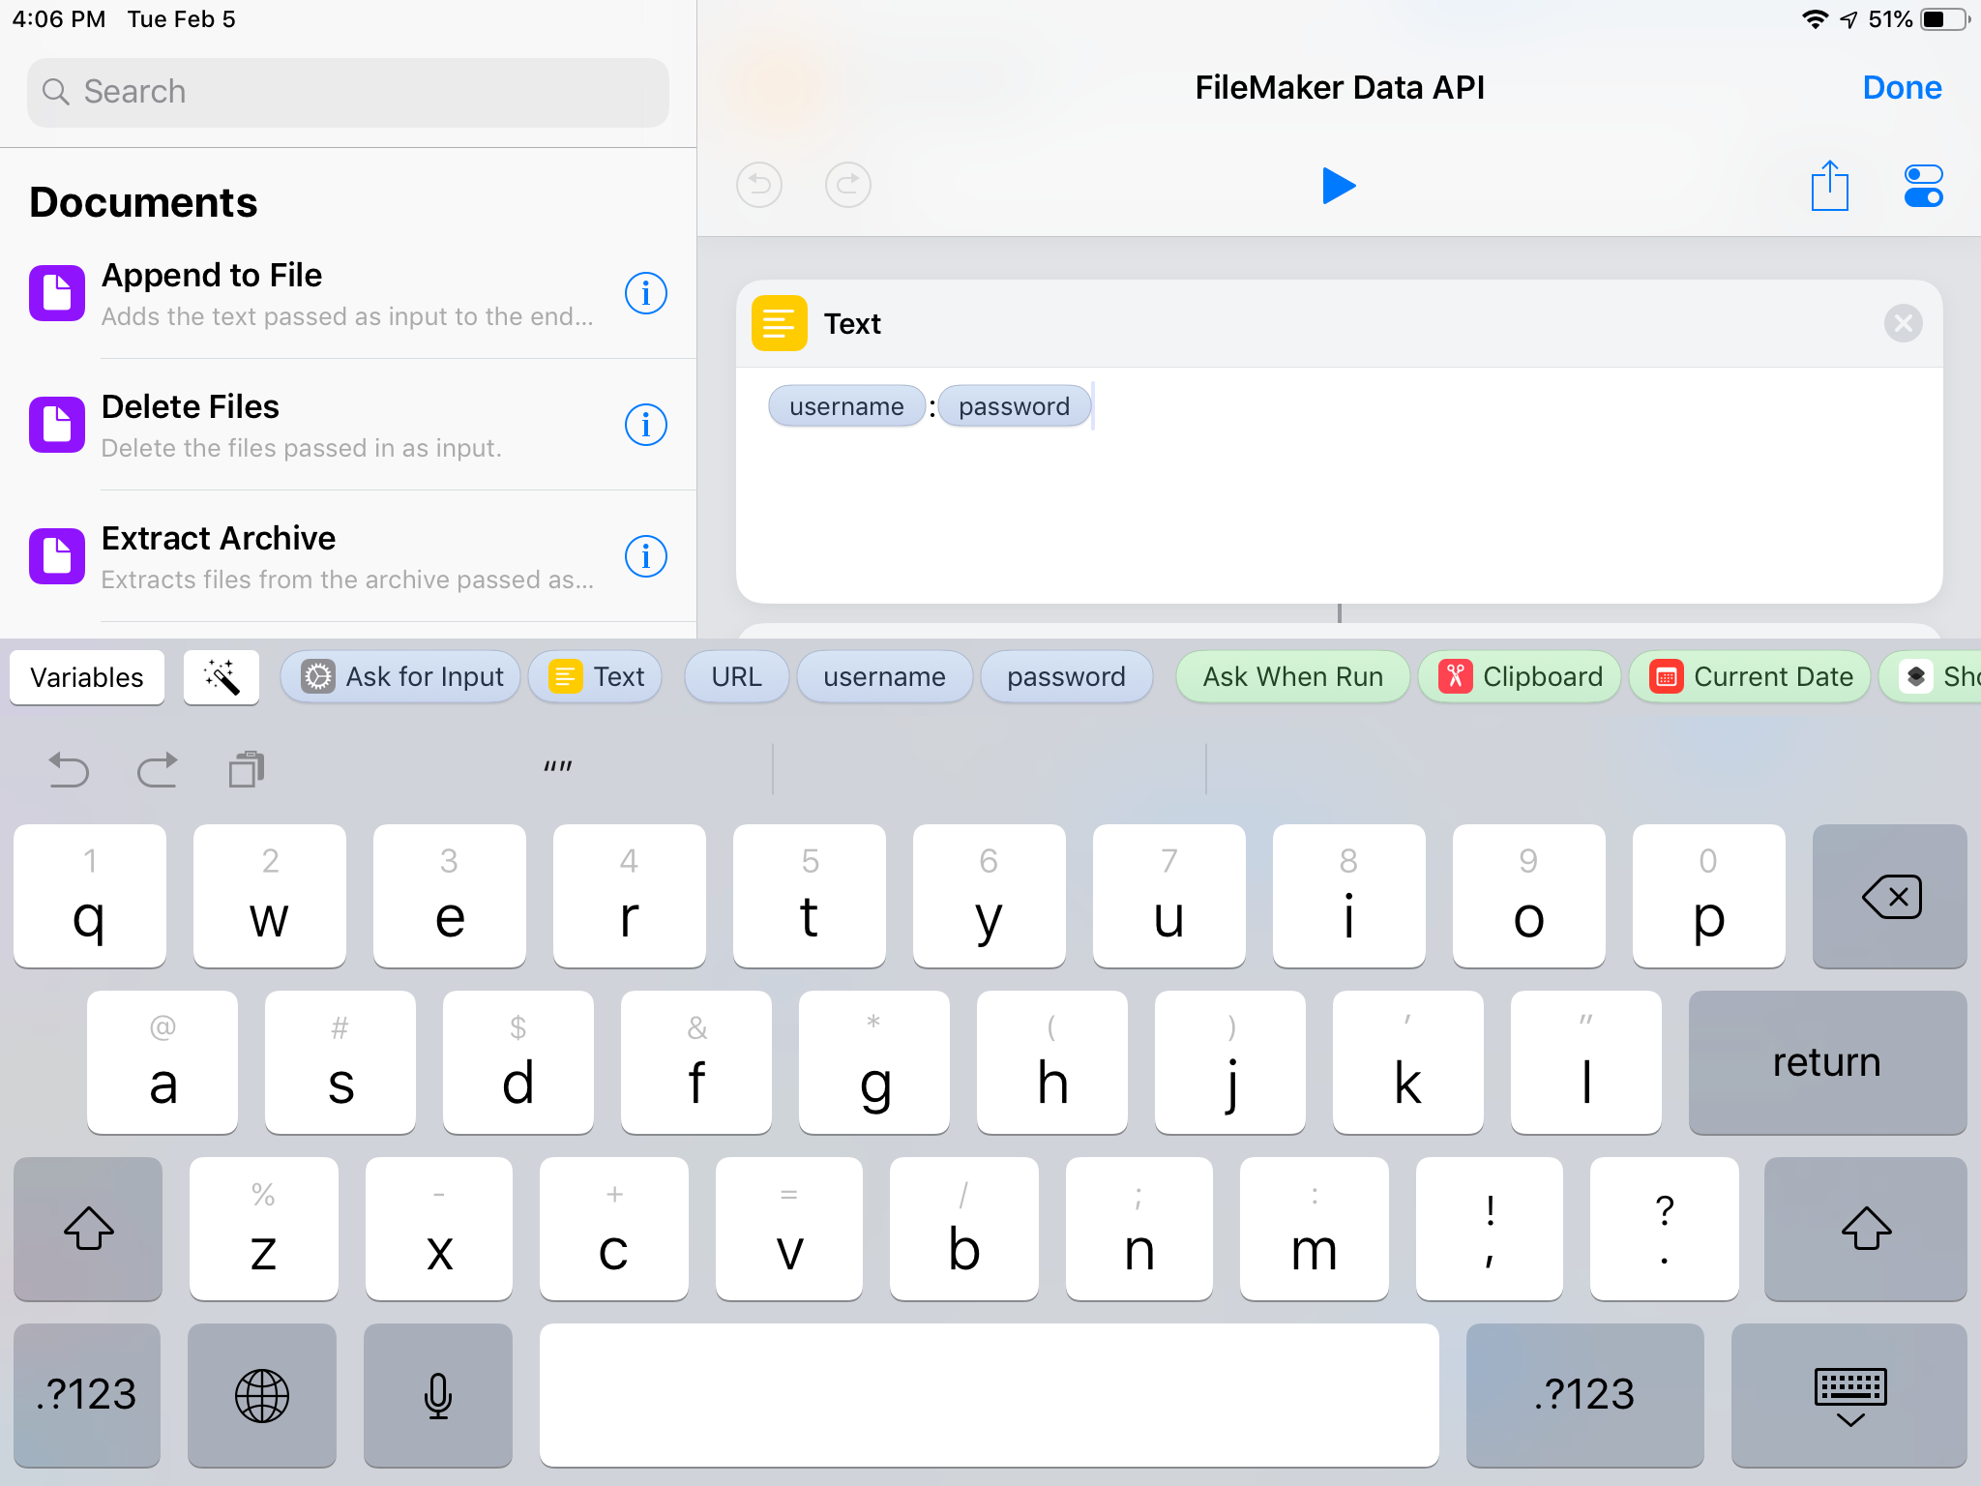The image size is (1981, 1486).
Task: Toggle the left shift key
Action: [x=88, y=1229]
